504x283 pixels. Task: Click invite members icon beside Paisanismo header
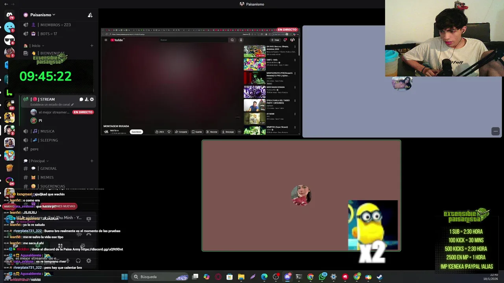(90, 15)
